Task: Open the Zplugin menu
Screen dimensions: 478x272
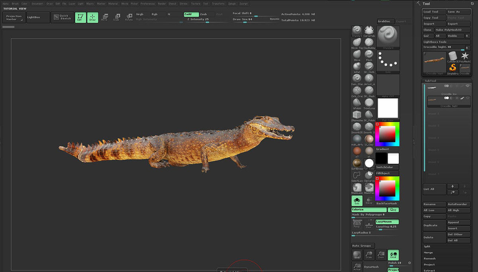Action: (232, 4)
